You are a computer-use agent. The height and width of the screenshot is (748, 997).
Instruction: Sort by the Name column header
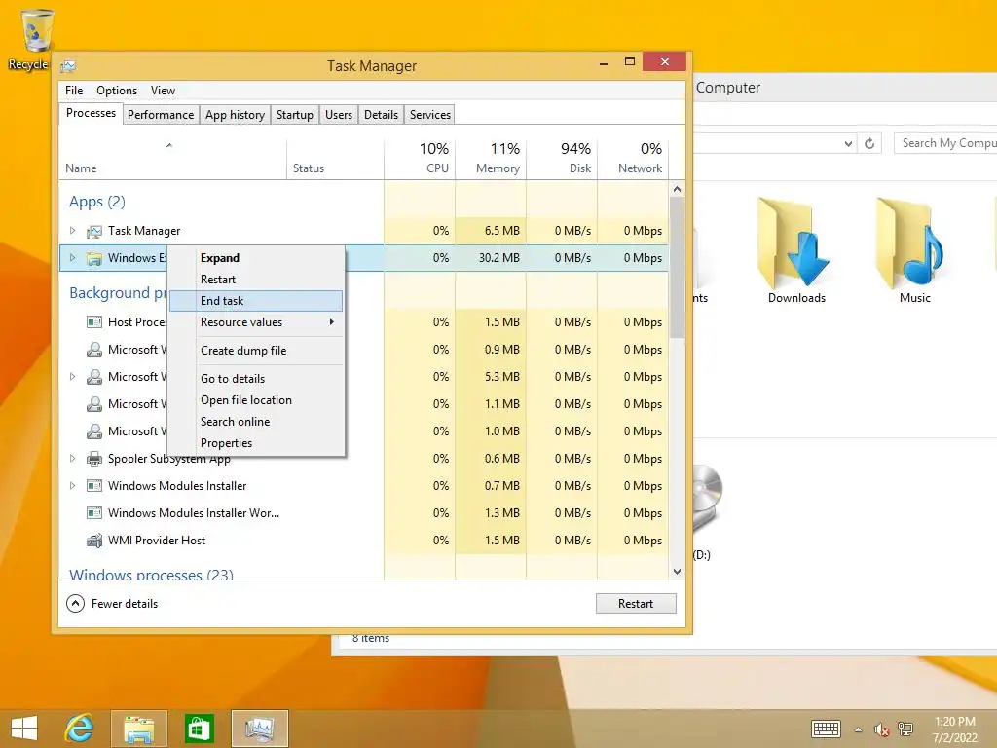pyautogui.click(x=173, y=158)
